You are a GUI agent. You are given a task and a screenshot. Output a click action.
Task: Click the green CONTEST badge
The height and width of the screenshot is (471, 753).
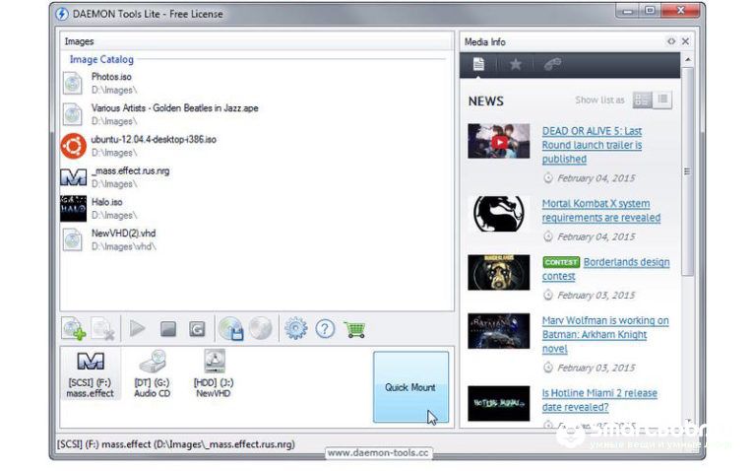coord(561,262)
